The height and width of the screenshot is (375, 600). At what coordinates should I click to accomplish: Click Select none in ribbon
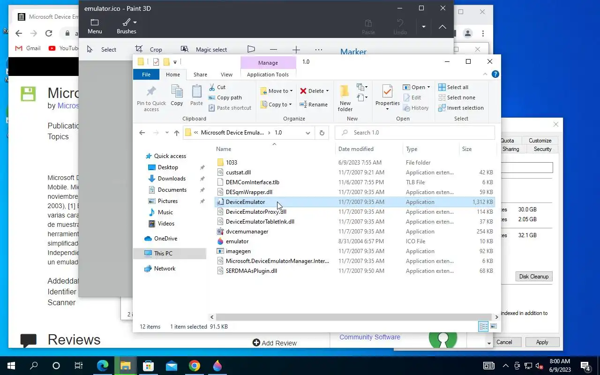(x=457, y=97)
